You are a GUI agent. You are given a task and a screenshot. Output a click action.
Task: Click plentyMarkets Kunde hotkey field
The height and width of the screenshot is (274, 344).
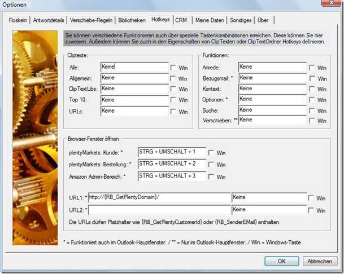pos(172,152)
